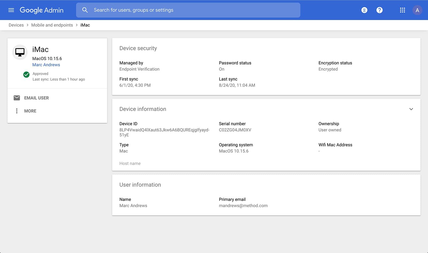Image resolution: width=428 pixels, height=253 pixels.
Task: Click the Device ID value string
Action: tap(164, 132)
